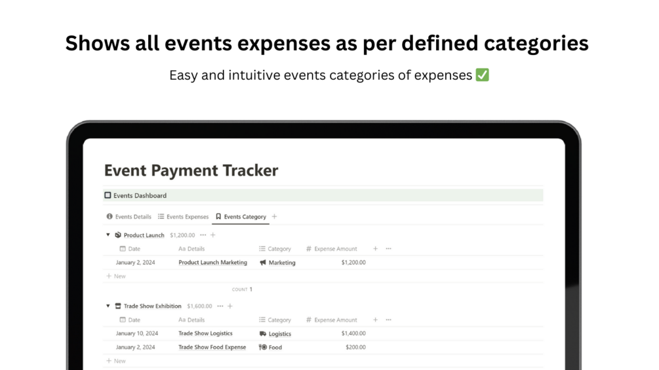Click the Trade Show Exhibition group icon
The height and width of the screenshot is (370, 659).
(x=118, y=306)
